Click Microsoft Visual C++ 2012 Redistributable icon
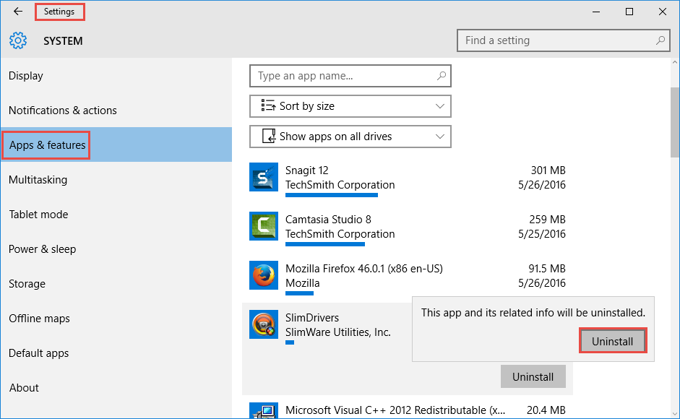 point(264,410)
